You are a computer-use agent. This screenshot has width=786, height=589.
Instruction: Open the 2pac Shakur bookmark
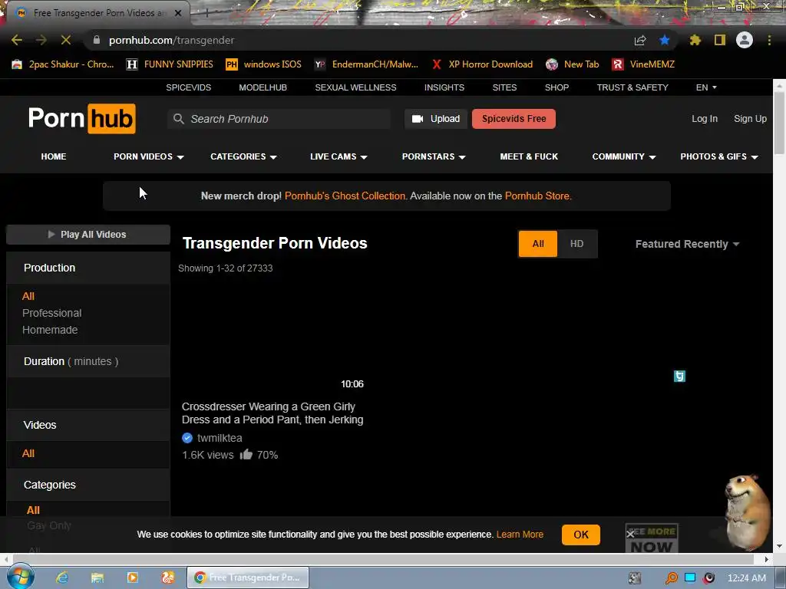click(x=63, y=64)
